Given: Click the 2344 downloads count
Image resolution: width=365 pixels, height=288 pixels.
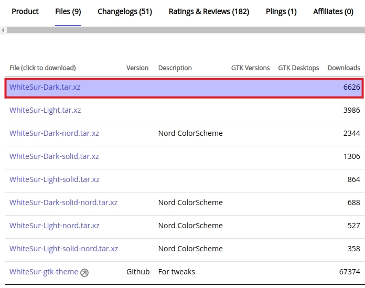Looking at the screenshot, I should pos(352,133).
